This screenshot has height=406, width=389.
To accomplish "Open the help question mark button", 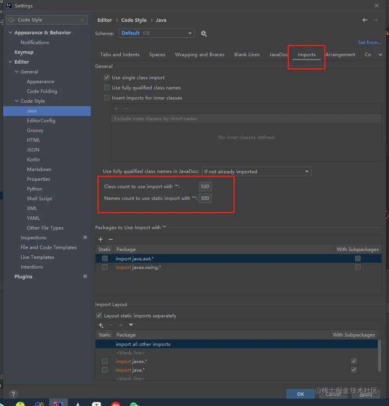I will (x=13, y=394).
